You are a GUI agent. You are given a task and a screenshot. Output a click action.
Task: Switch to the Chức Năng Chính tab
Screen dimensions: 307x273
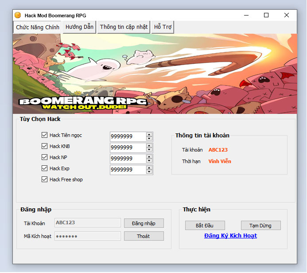click(x=37, y=27)
